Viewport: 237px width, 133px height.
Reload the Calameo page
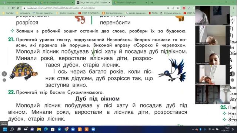point(13,8)
